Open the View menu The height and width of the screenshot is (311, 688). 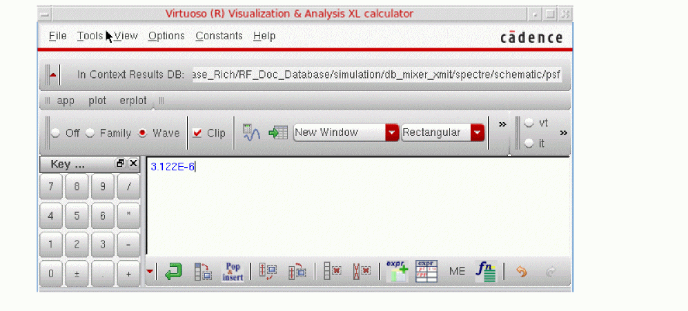[x=126, y=36]
